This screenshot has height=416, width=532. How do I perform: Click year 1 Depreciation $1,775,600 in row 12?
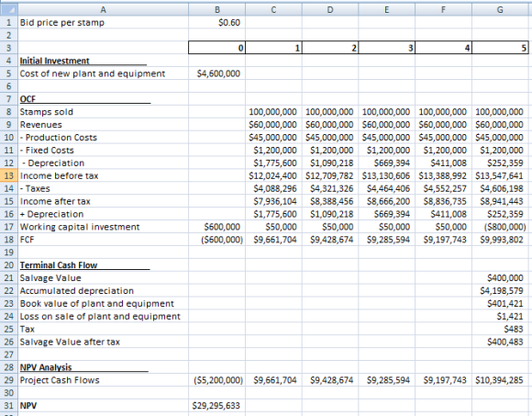tap(273, 163)
